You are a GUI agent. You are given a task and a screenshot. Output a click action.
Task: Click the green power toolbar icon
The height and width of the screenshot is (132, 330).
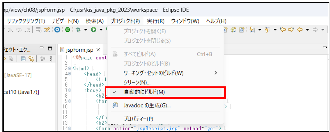(68, 30)
